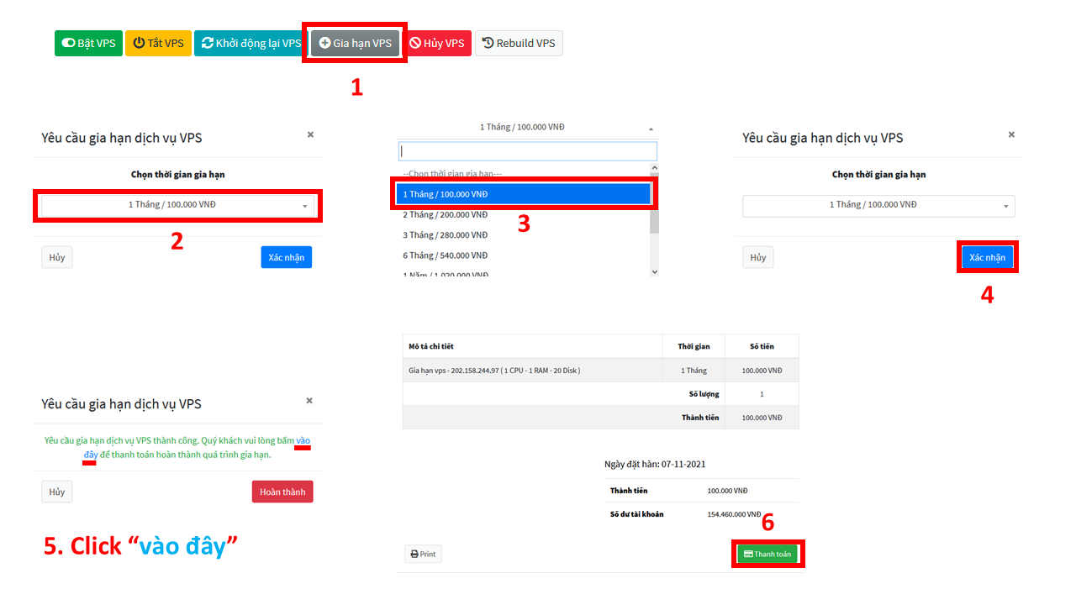Follow the "vào đây" payment link
The width and height of the screenshot is (1076, 605).
coord(303,441)
